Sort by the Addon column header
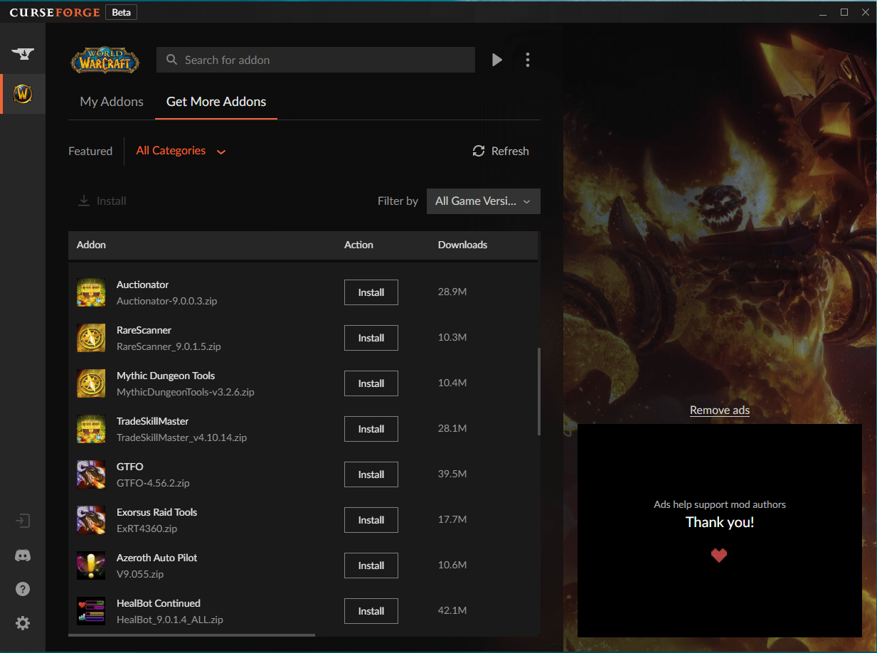Image resolution: width=877 pixels, height=653 pixels. coord(91,245)
